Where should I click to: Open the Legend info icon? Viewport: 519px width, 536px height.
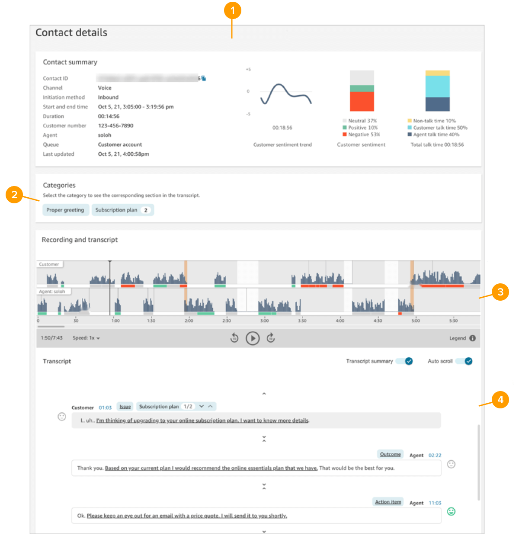point(472,338)
